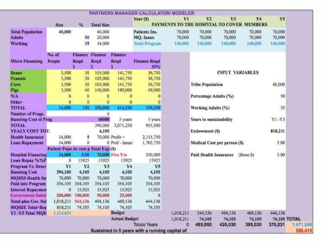
Task: Select the Number of Progs. value 4
Action: tap(108, 114)
